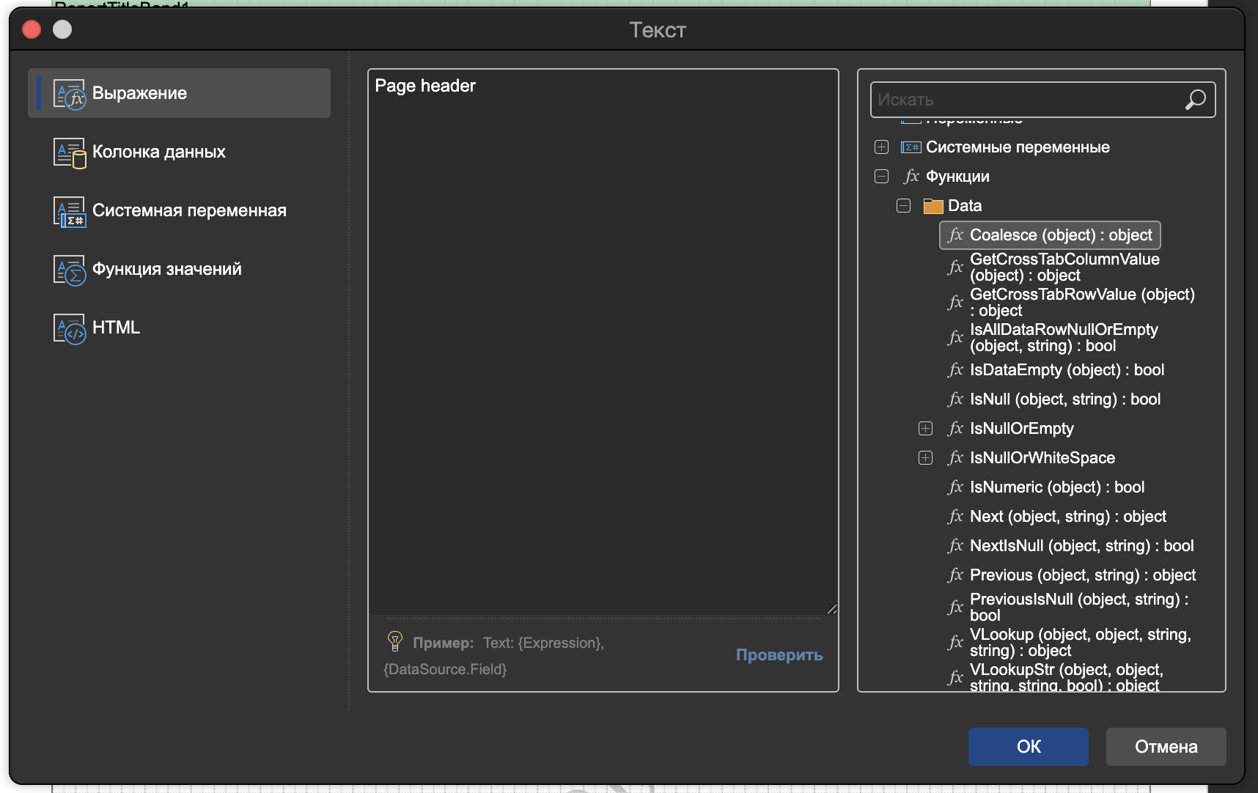This screenshot has width=1258, height=793.
Task: Click the Функции fx icon
Action: click(911, 177)
